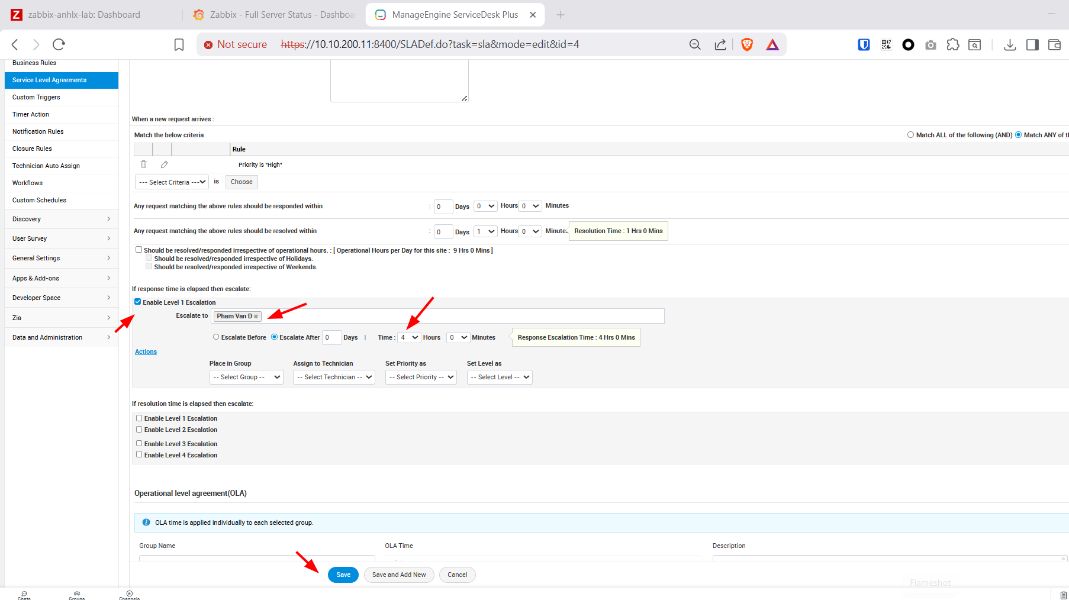
Task: Open the Select Technician dropdown
Action: (x=334, y=377)
